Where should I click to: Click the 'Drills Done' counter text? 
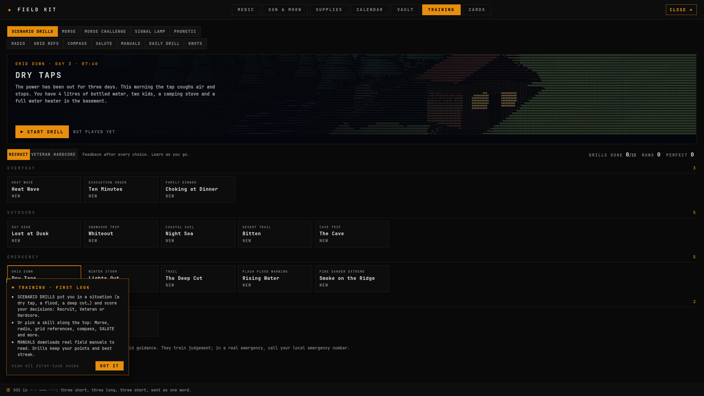coord(612,155)
